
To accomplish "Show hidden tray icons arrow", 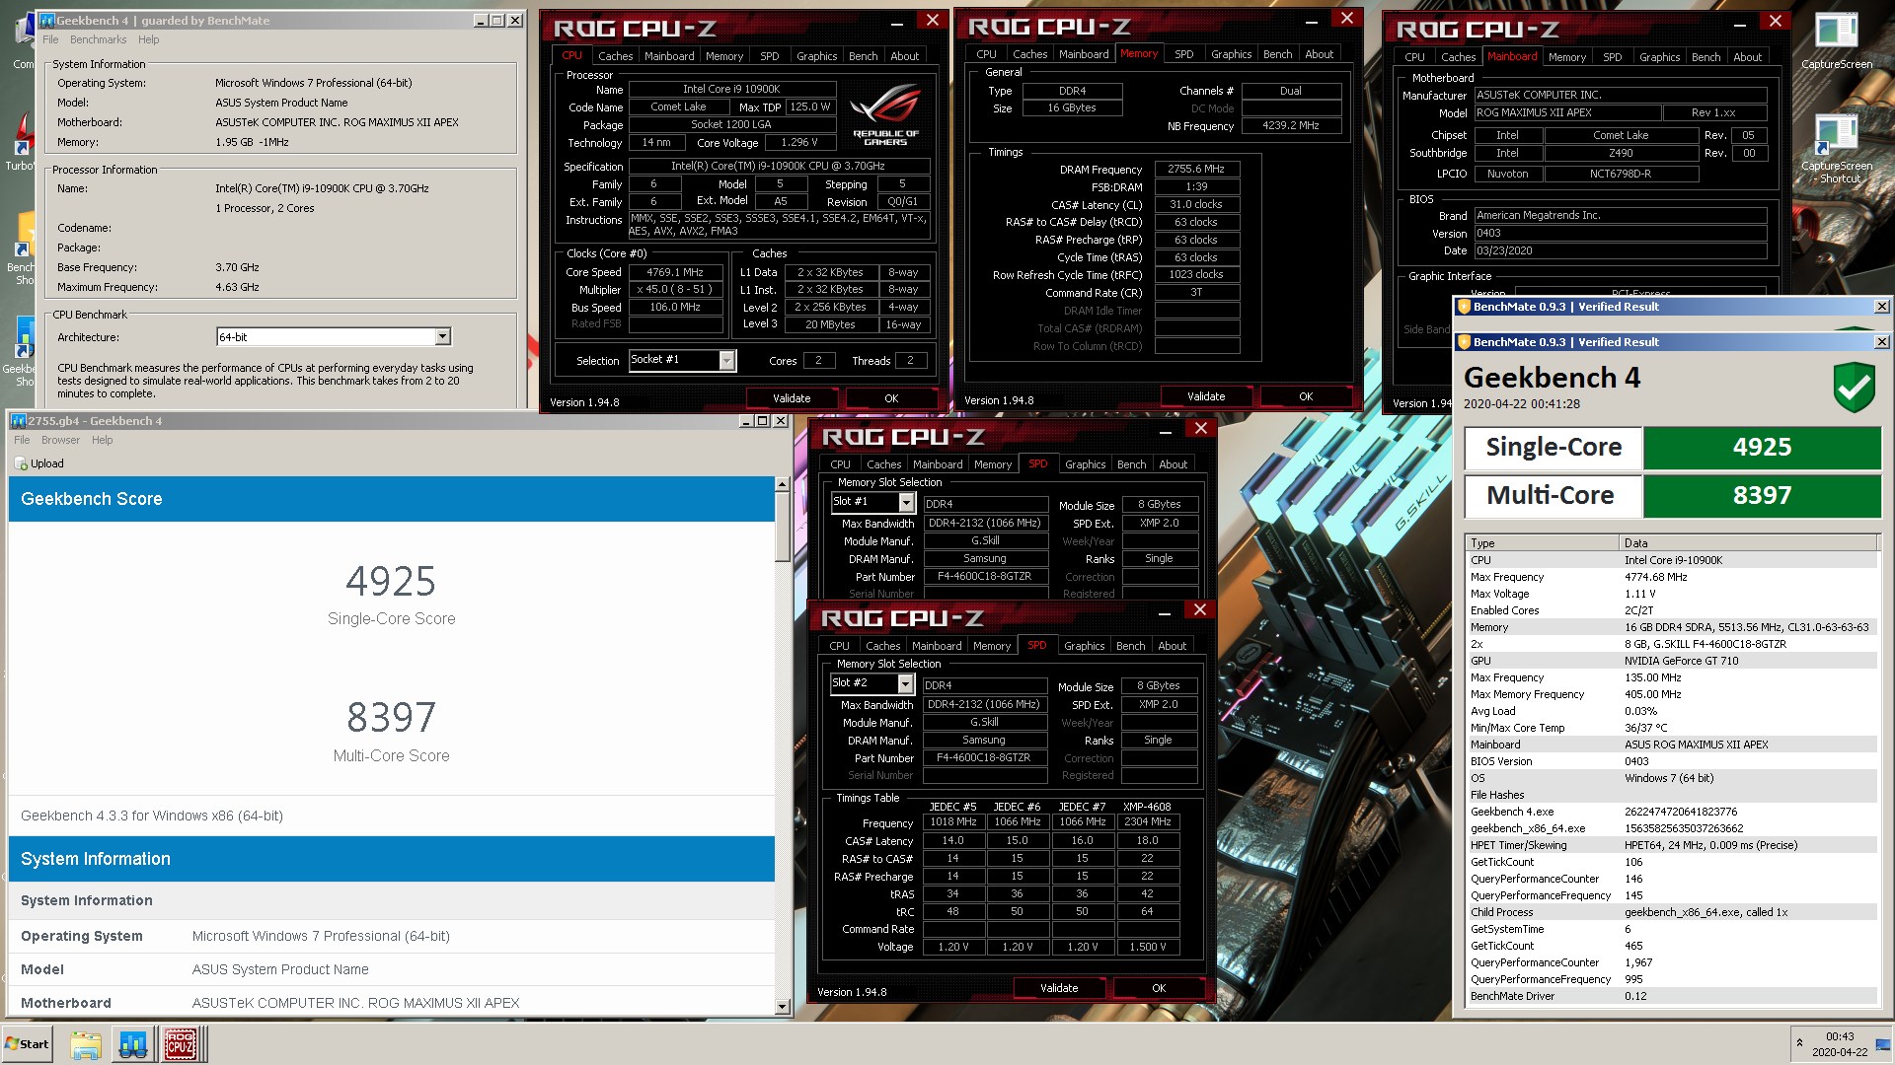I will (1799, 1043).
